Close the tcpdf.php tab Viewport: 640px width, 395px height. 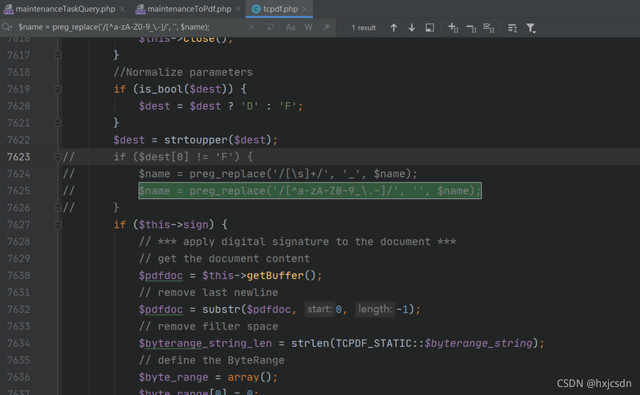tap(305, 9)
